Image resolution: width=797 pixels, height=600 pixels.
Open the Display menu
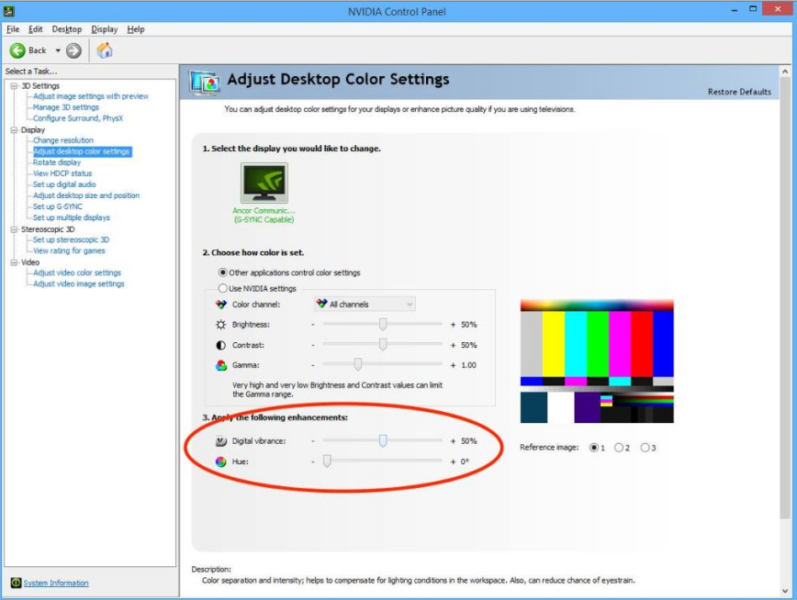[104, 29]
